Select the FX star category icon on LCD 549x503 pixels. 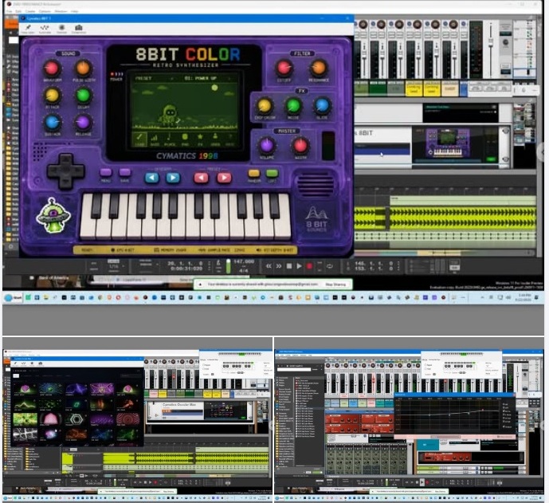click(200, 139)
